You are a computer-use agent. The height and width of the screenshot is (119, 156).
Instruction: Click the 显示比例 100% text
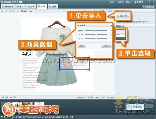92,97
